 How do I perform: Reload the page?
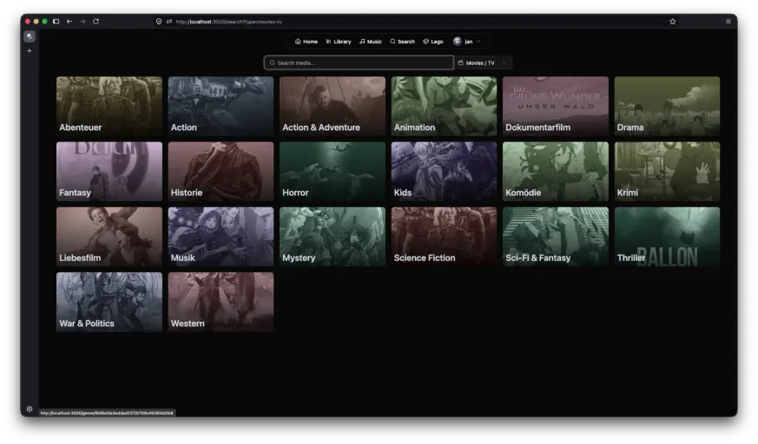point(96,21)
